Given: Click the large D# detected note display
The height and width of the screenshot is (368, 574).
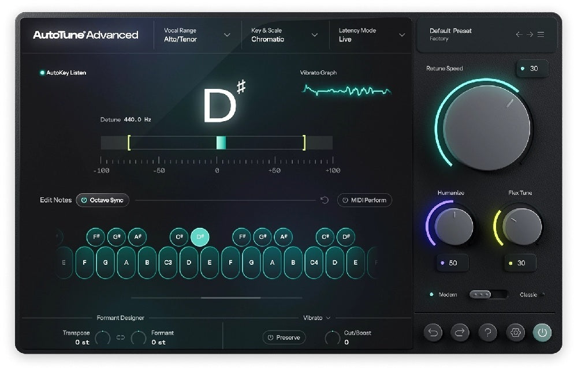Looking at the screenshot, I should pos(225,102).
